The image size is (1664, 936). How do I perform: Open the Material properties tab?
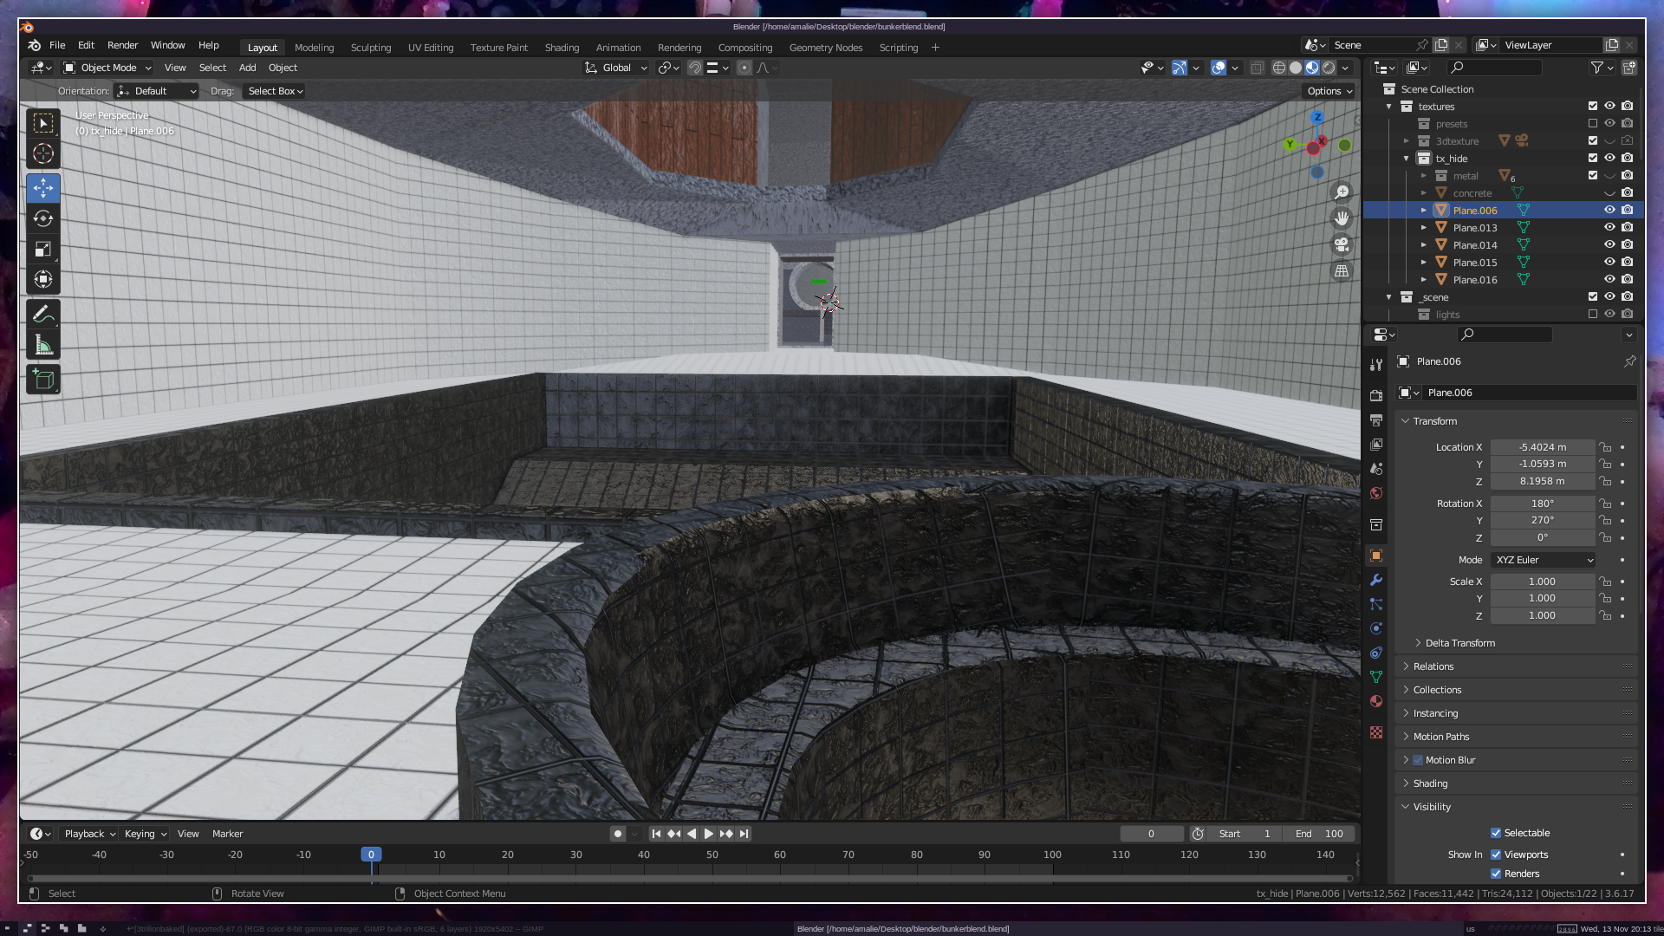(x=1376, y=701)
